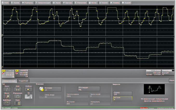Select the Интел. (smart) trigger icon
Viewport: 176px width, 110px height.
[x=7, y=96]
